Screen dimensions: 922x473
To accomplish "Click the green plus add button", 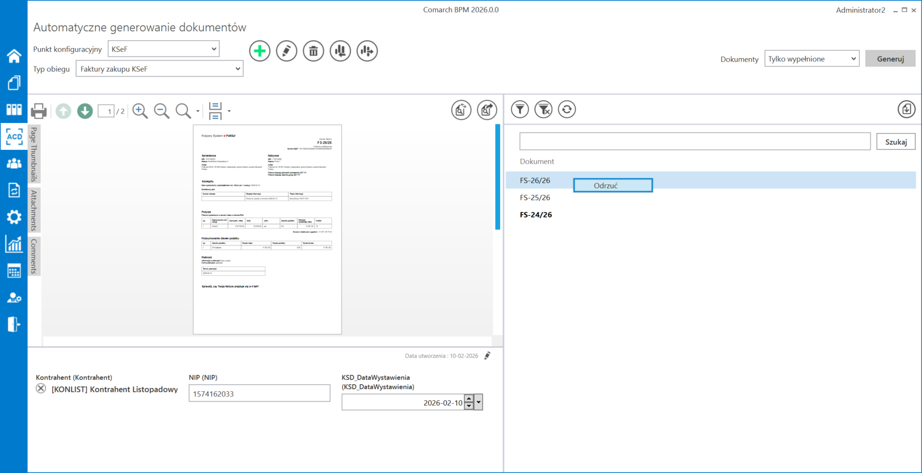I will coord(260,51).
